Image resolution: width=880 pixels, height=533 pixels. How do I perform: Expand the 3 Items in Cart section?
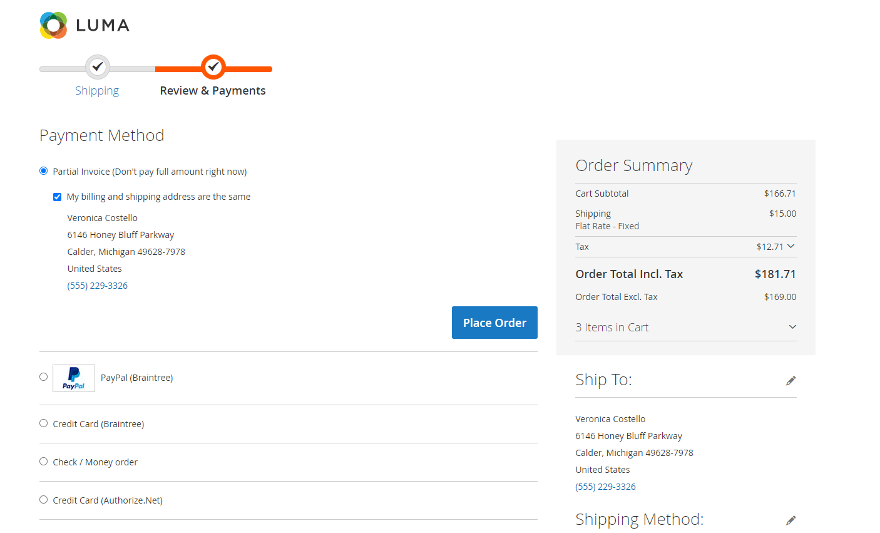pos(792,327)
